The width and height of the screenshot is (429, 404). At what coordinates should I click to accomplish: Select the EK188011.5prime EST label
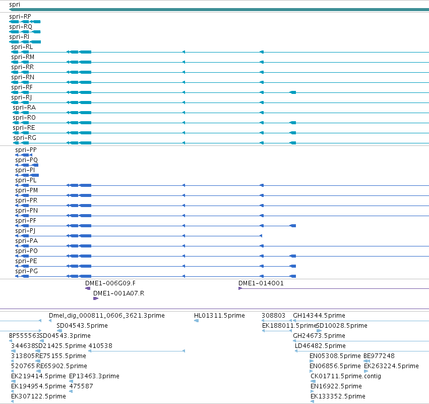[x=289, y=326]
